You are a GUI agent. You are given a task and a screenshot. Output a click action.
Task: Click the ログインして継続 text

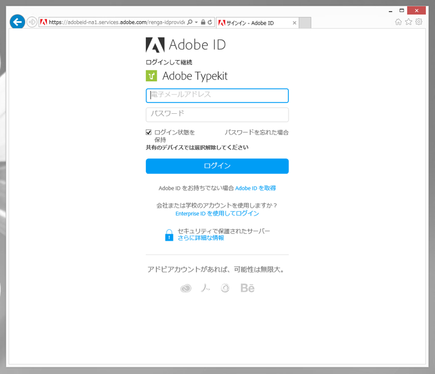click(x=169, y=62)
